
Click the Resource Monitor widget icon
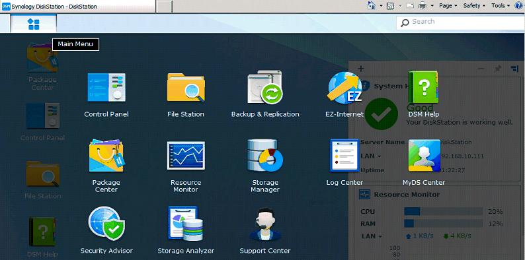(x=364, y=194)
